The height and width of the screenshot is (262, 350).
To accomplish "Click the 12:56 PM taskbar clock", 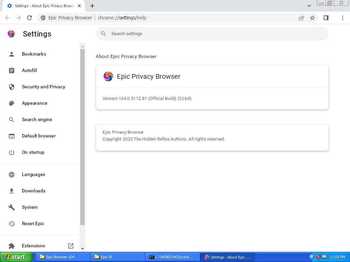I will click(x=337, y=257).
